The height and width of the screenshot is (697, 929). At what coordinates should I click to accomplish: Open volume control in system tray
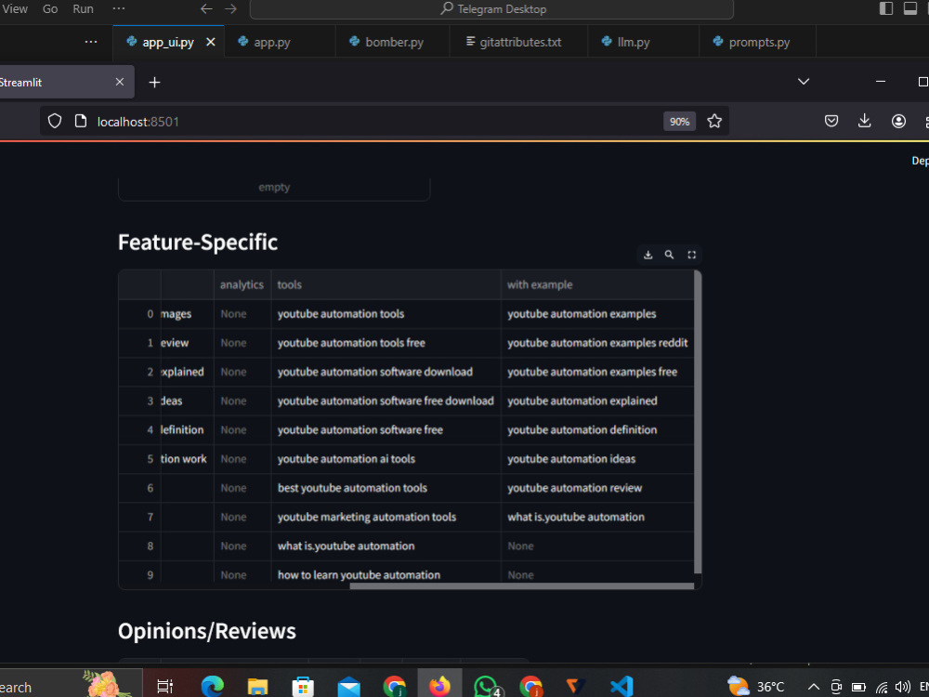902,687
